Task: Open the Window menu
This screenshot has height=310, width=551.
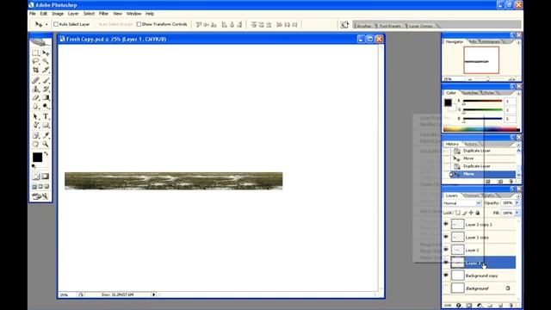Action: click(133, 14)
